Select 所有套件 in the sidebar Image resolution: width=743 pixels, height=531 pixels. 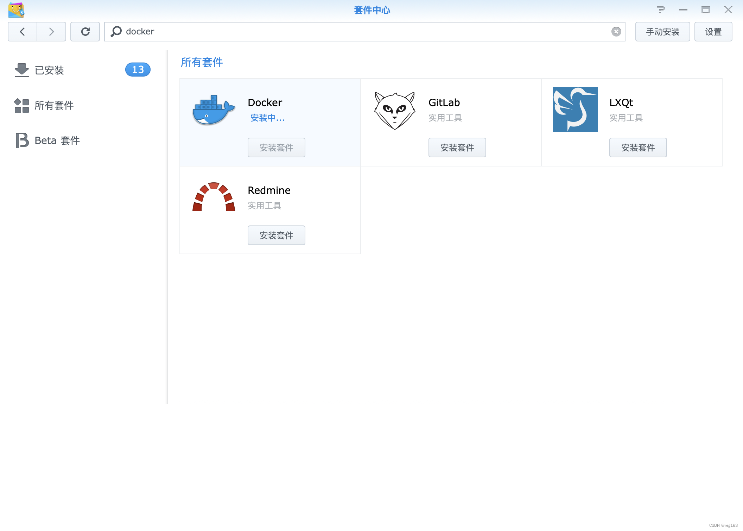[x=54, y=105]
